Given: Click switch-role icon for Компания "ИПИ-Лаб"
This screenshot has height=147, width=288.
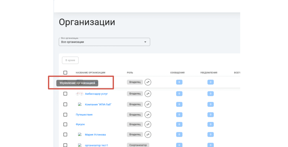Looking at the screenshot, I should pos(148,105).
